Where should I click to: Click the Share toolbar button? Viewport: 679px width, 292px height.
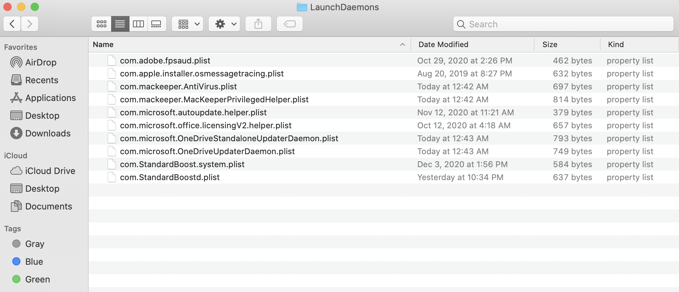(258, 24)
